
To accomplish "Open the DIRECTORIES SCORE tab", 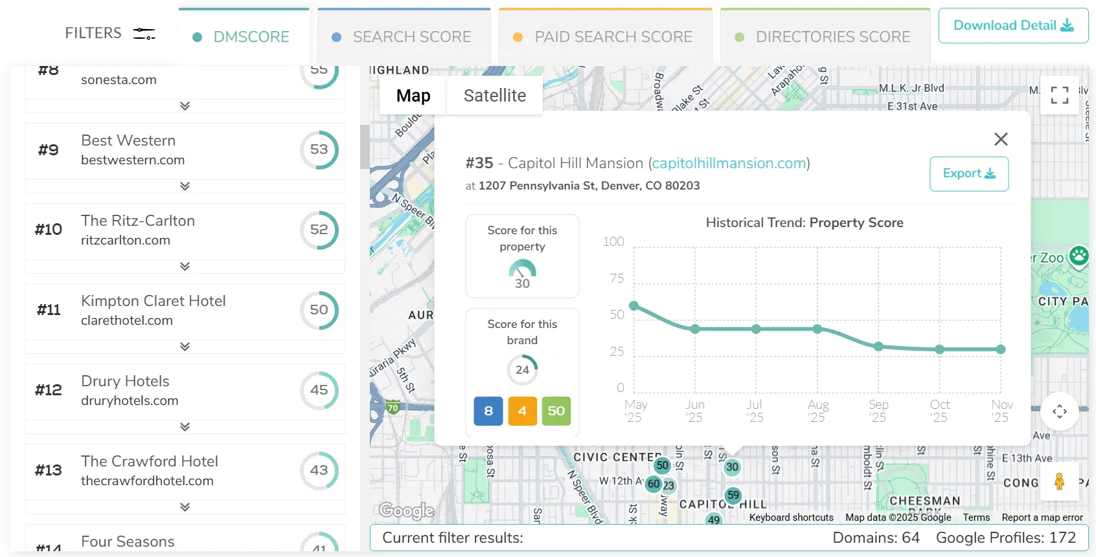I will tap(825, 37).
